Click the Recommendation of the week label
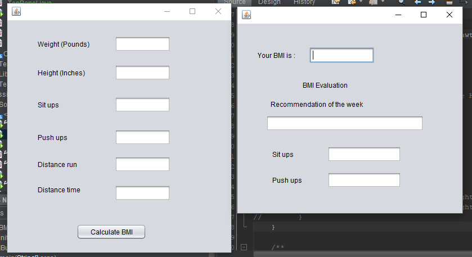 (x=317, y=105)
